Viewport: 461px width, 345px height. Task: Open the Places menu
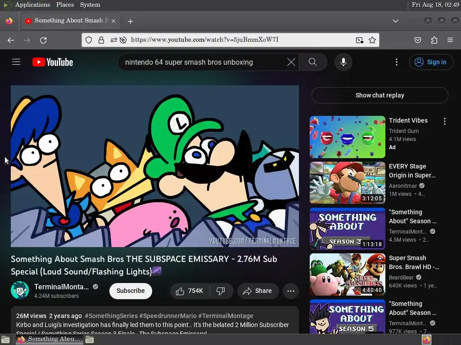pyautogui.click(x=65, y=4)
